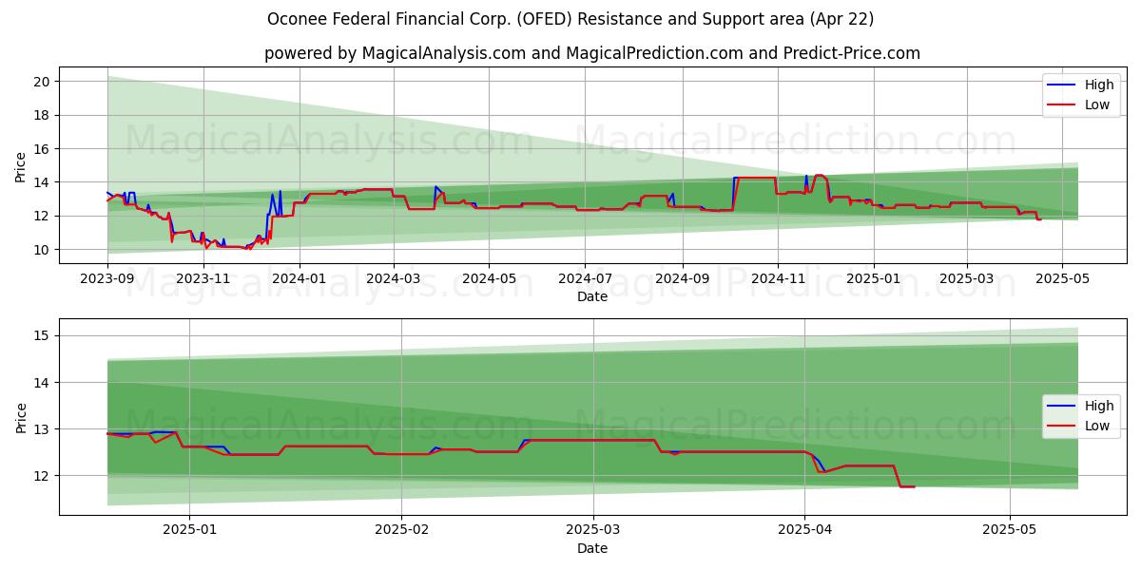Click the '2024-05' date label on the top chart axis
Viewport: 1141px width, 570px height.
[x=489, y=279]
